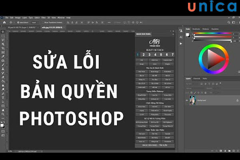Select the Move tool in the toolbar

[x=3, y=32]
